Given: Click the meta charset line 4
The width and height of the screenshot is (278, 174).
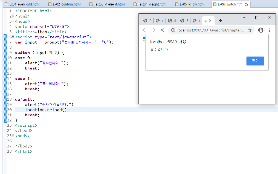Looking at the screenshot, I should pyautogui.click(x=42, y=27).
